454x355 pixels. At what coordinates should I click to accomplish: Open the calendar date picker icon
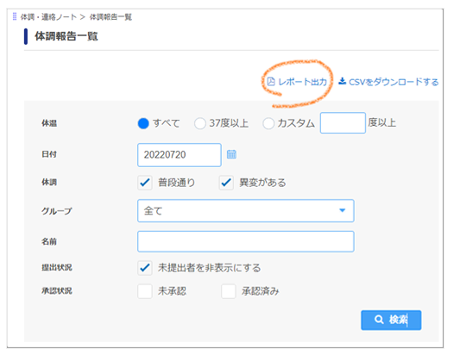[x=231, y=154]
